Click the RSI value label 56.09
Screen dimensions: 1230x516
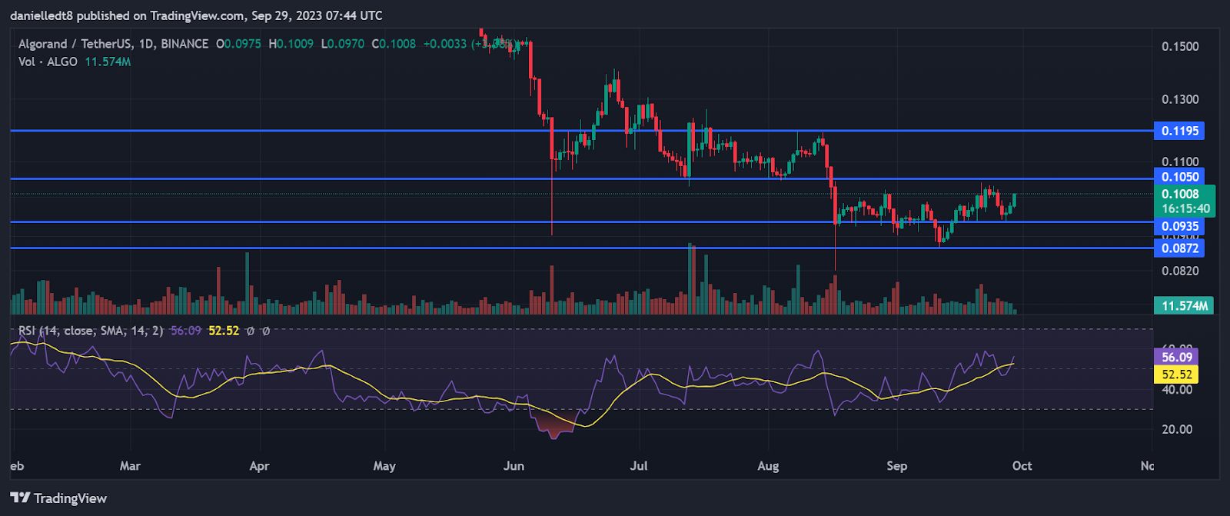coord(1176,357)
